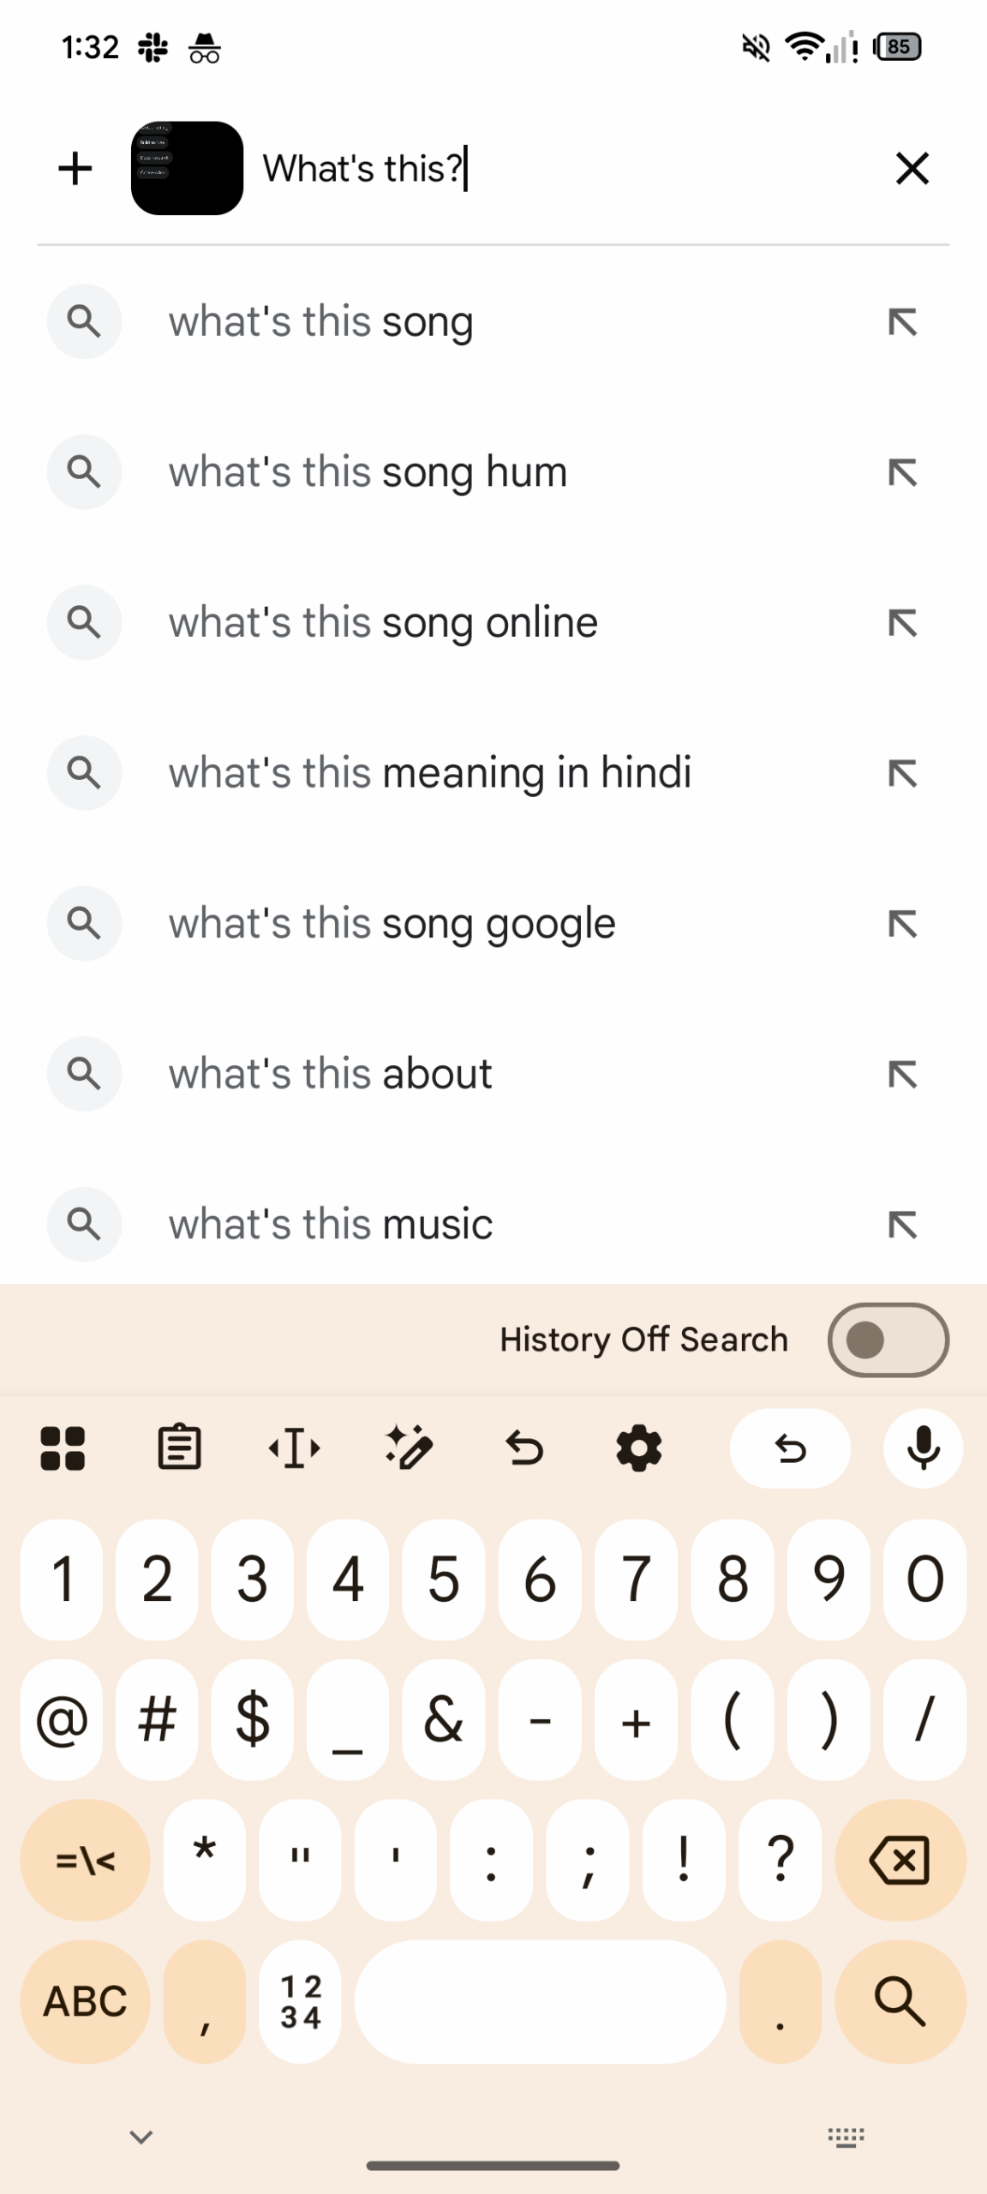The height and width of the screenshot is (2194, 987).
Task: Tap the keyboard microphone for voice input
Action: tap(923, 1448)
